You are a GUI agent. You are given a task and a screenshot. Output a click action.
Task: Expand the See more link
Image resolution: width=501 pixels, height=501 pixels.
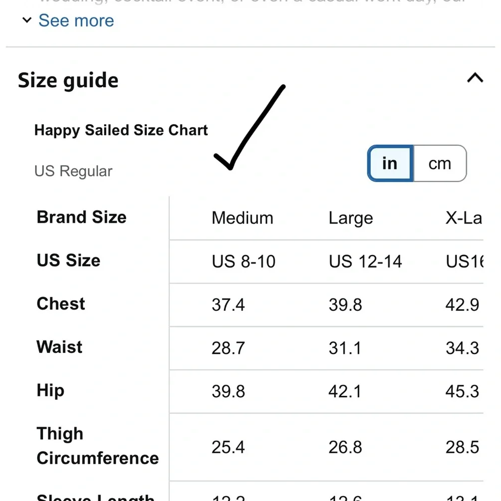[x=76, y=21]
